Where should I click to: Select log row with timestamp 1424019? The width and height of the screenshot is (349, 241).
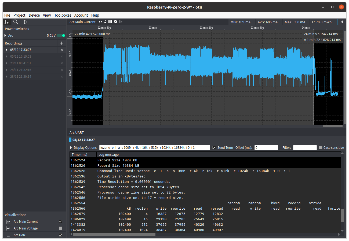[x=205, y=230]
